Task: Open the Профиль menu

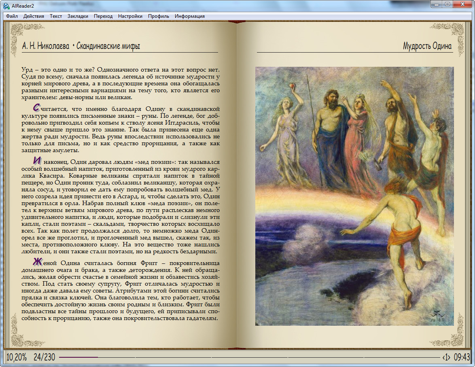Action: 159,16
